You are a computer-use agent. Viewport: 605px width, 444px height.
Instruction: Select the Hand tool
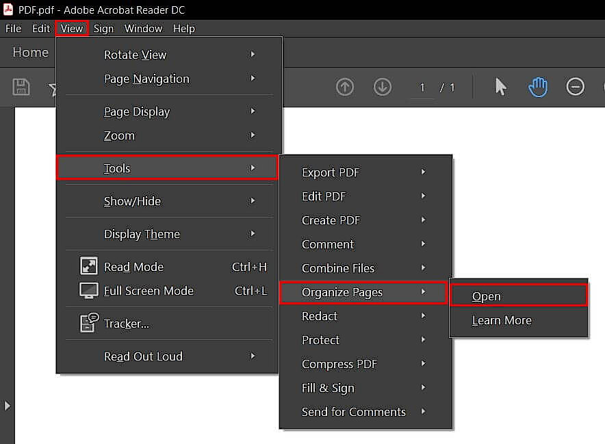pos(538,87)
